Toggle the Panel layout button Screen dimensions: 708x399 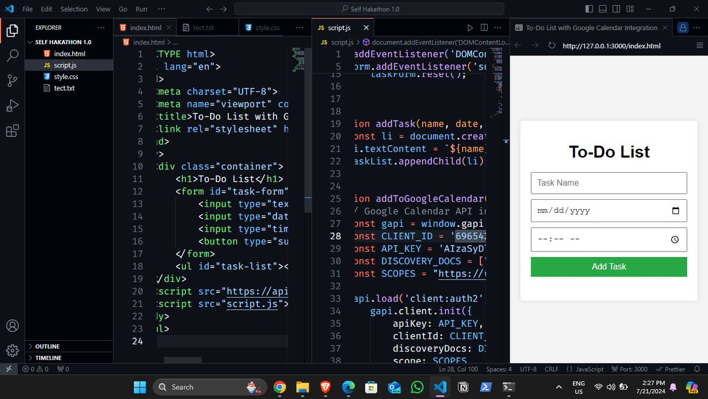[x=603, y=9]
